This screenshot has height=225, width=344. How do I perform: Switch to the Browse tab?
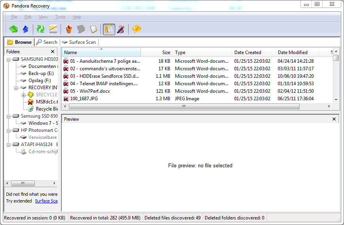19,42
